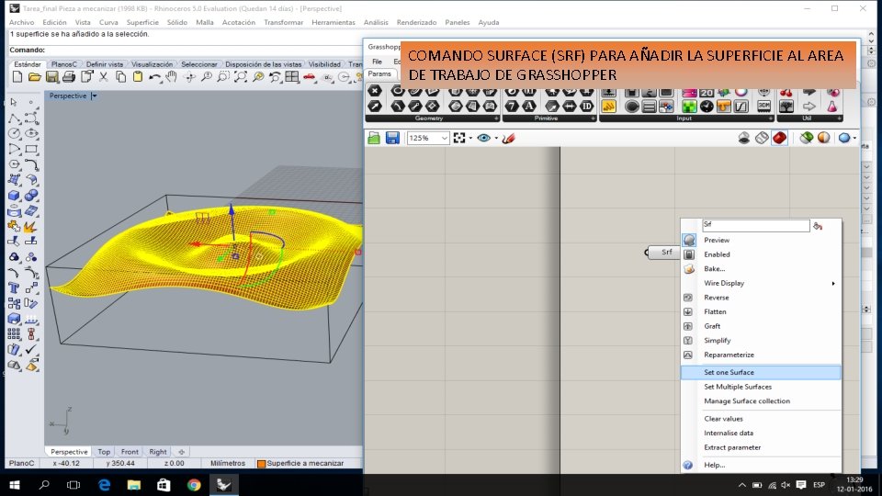Click the Superficie a mecanizar layer swatch
Image resolution: width=882 pixels, height=496 pixels.
pos(261,464)
